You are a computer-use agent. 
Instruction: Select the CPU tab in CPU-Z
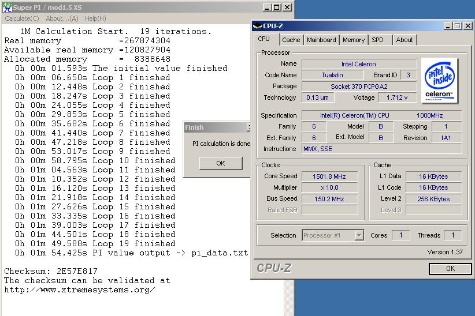[x=264, y=39]
